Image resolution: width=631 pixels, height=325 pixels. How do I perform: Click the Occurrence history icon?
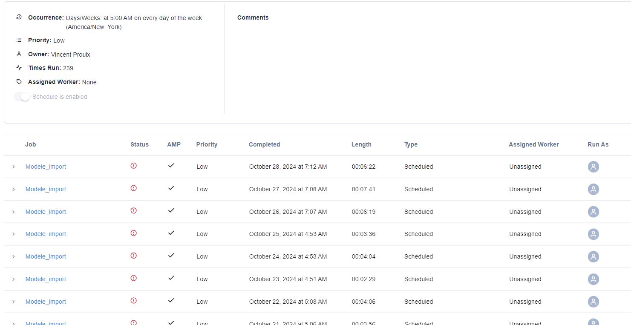(x=18, y=17)
